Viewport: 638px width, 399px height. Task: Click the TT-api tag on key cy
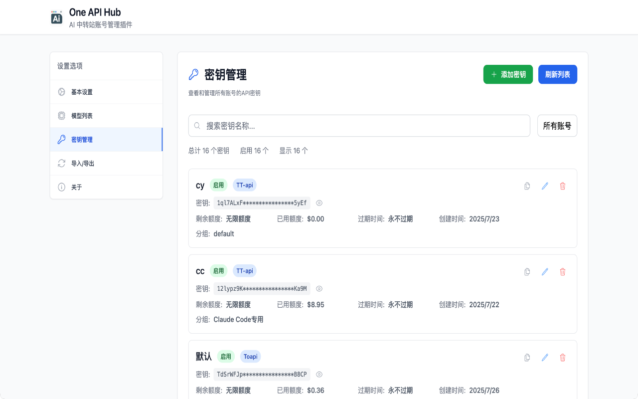tap(244, 185)
